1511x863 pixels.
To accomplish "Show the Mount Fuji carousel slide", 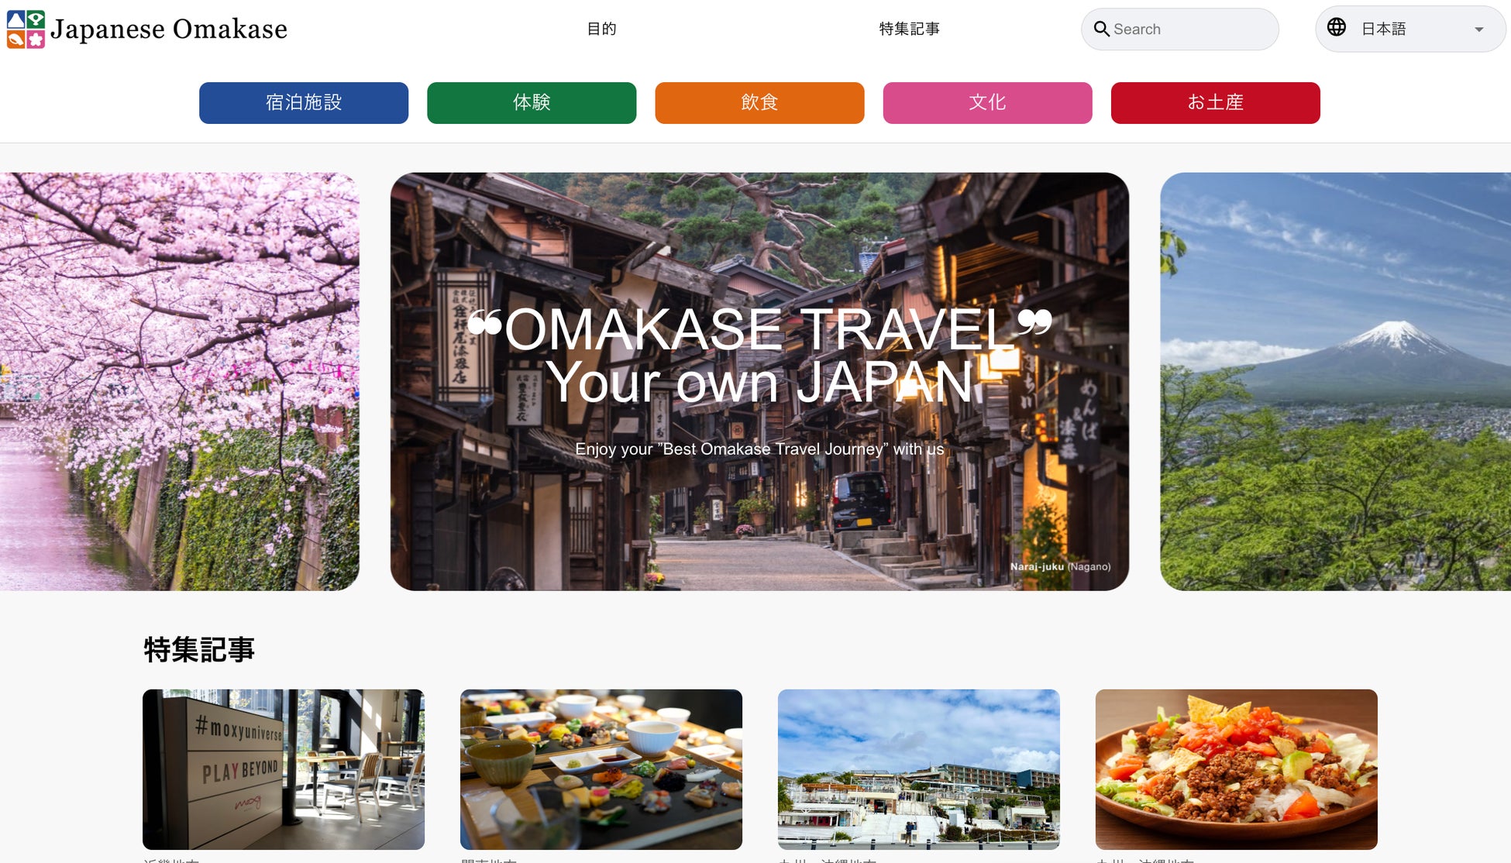I will click(1334, 381).
